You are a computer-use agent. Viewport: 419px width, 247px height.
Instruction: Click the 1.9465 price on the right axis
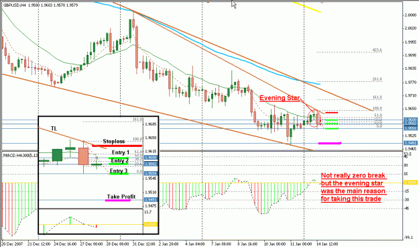click(410, 148)
